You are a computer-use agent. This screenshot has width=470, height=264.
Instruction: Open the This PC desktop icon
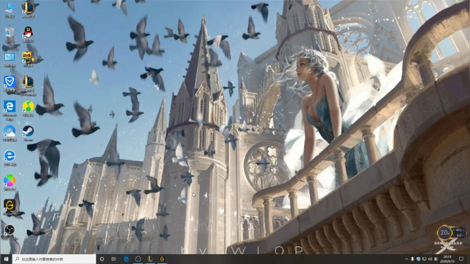10,9
